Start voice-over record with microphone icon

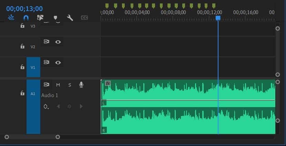point(81,85)
